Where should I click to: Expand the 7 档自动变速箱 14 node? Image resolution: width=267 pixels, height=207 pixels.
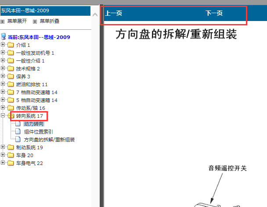[x=3, y=91]
